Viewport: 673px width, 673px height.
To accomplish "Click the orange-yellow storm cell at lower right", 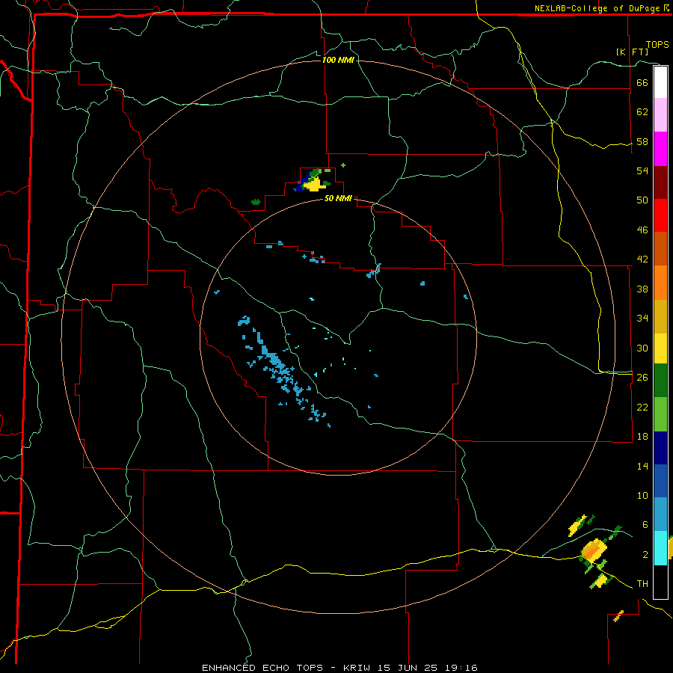I will [594, 550].
